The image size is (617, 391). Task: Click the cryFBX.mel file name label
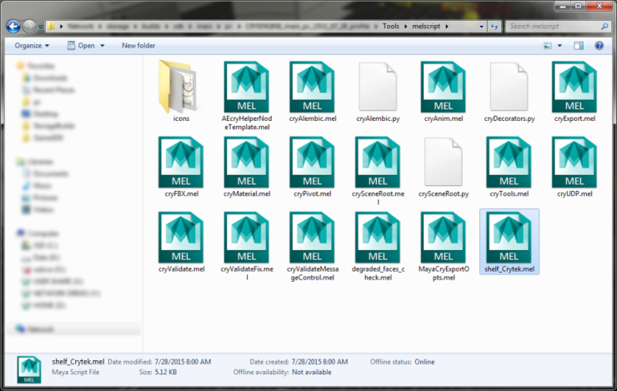click(181, 193)
